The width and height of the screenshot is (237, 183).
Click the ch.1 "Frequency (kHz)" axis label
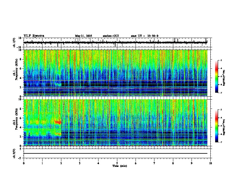click(16, 70)
